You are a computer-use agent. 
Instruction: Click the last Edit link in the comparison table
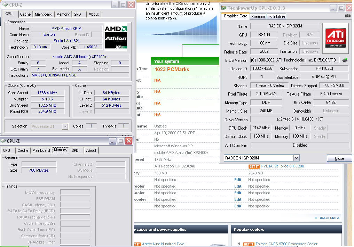click(238, 206)
